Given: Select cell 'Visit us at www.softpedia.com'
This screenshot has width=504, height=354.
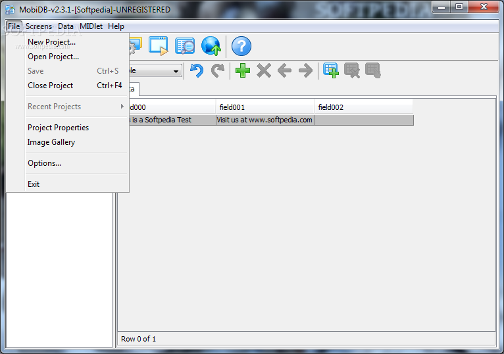Looking at the screenshot, I should [x=265, y=120].
